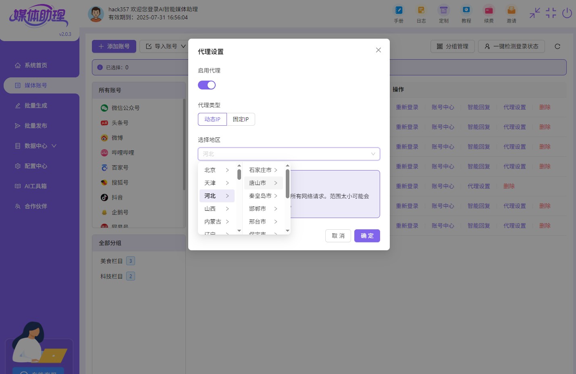Click the 所有账号 list scrollbar
Image resolution: width=576 pixels, height=374 pixels.
[x=184, y=144]
